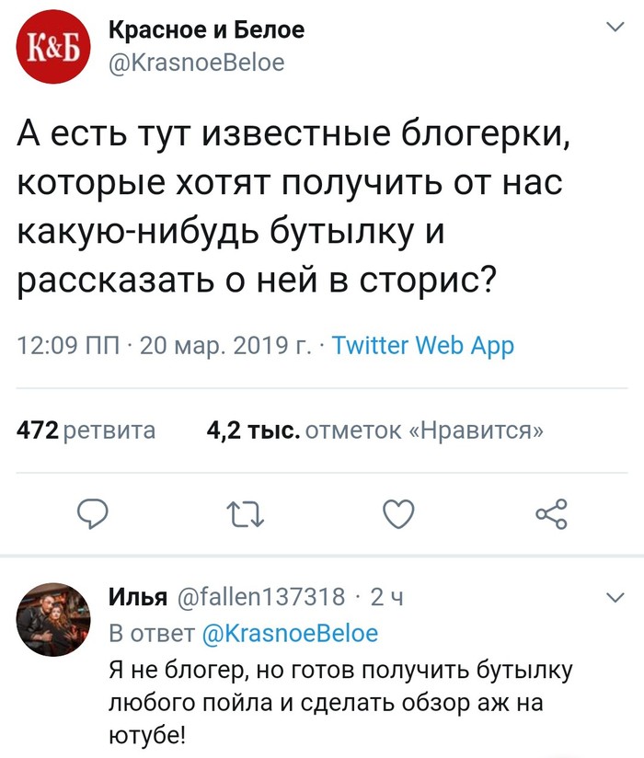Open the tweet timestamp 12:09 ПП
This screenshot has height=758, width=644.
[x=63, y=347]
